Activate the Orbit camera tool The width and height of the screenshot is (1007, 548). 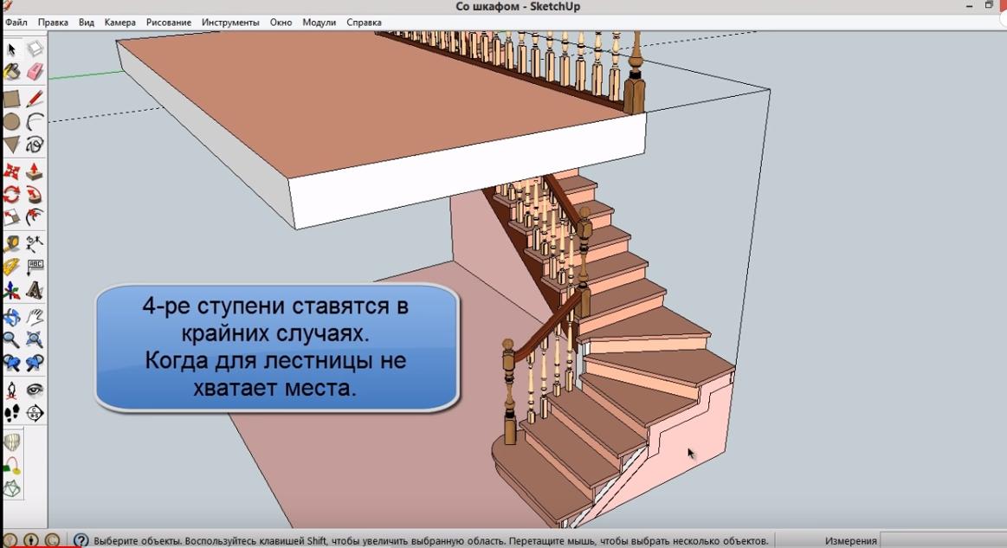12,316
